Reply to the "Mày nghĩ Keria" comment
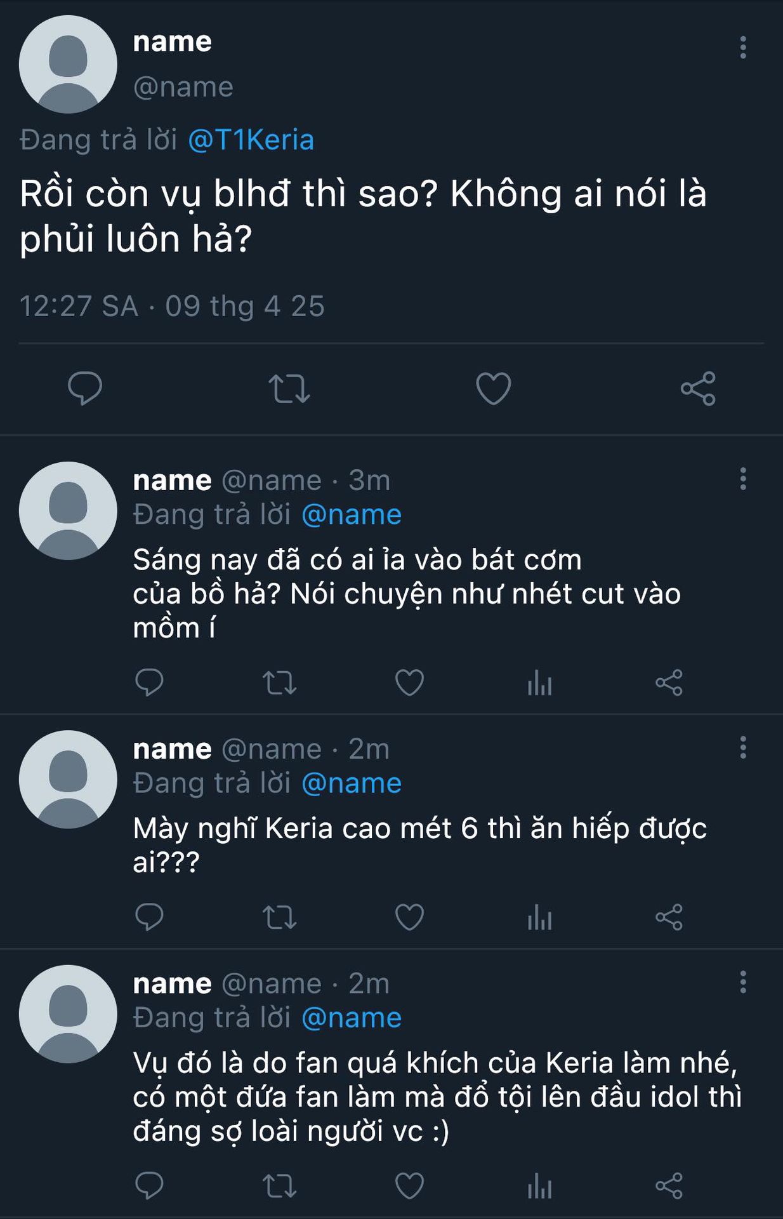Screen dimensions: 783x1219 click(x=150, y=917)
